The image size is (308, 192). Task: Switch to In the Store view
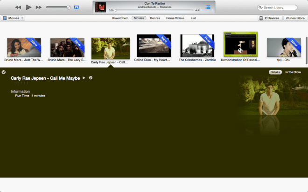click(293, 72)
